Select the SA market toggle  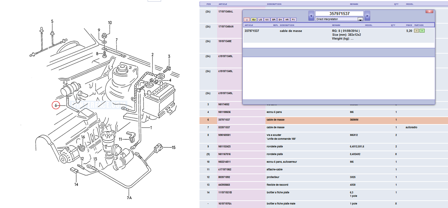pos(280,19)
